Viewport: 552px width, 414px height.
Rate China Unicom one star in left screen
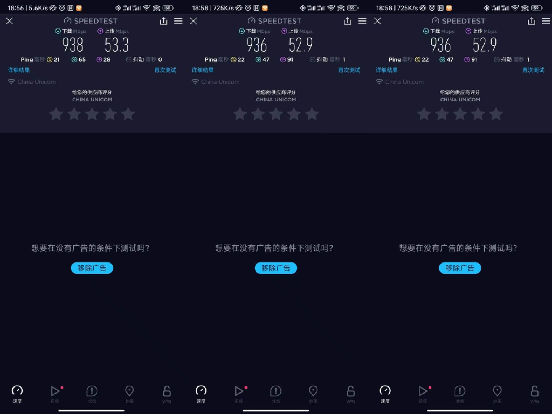coord(56,114)
